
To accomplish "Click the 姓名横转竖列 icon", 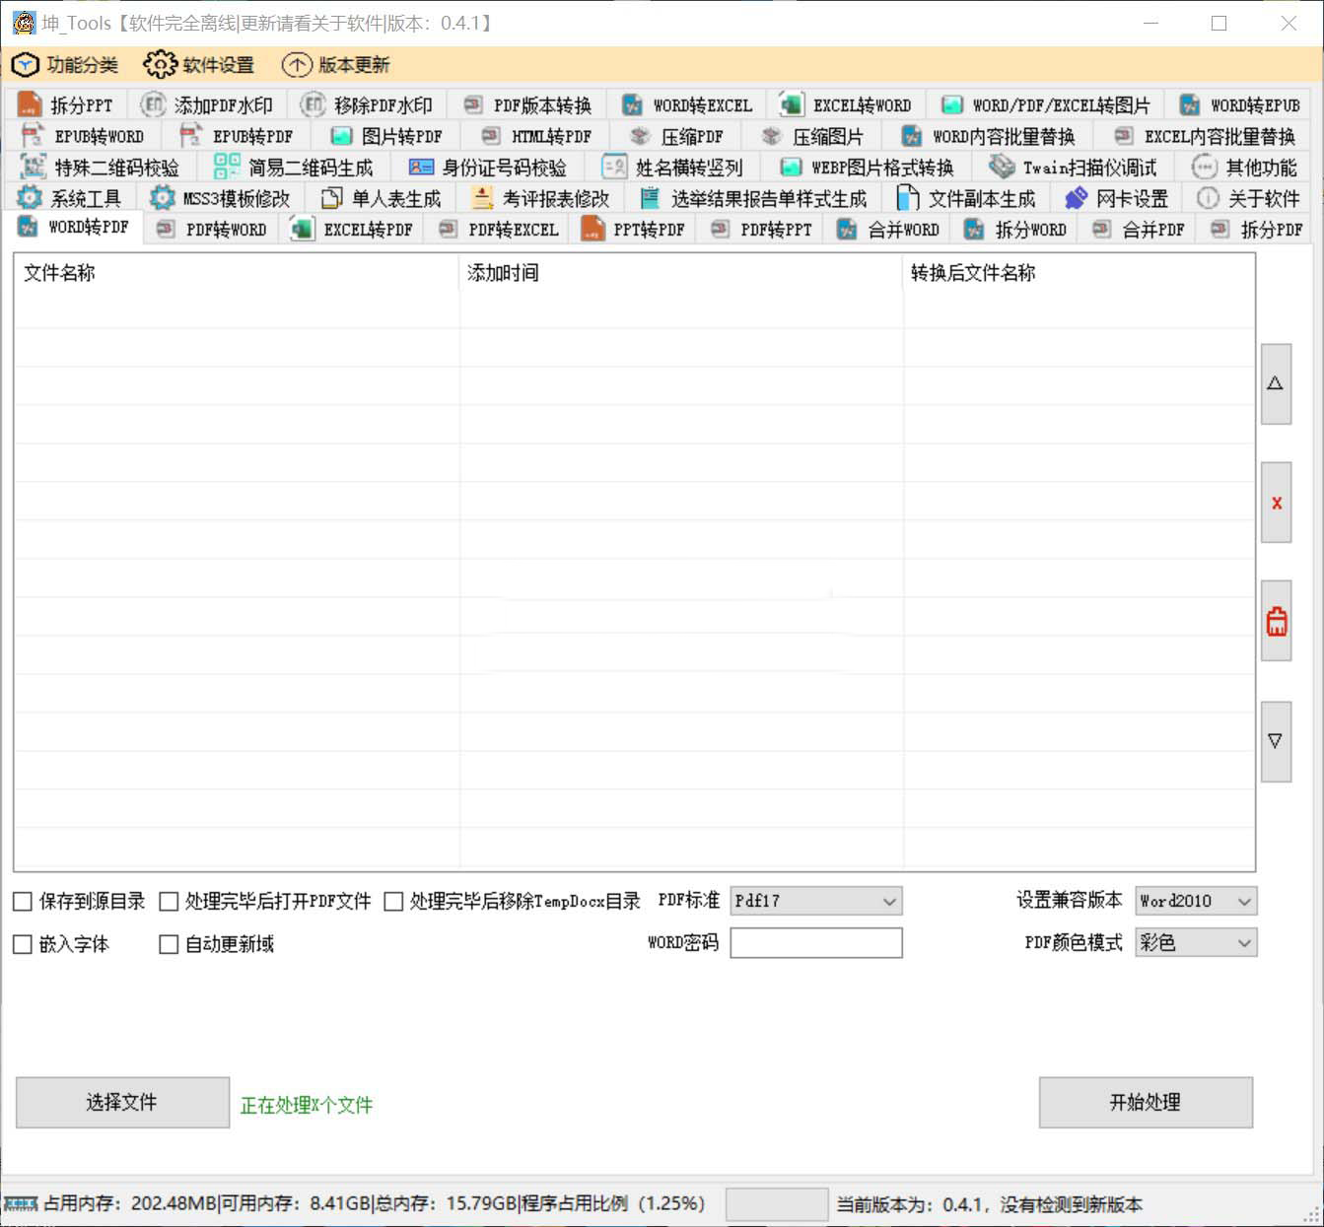I will (x=614, y=168).
